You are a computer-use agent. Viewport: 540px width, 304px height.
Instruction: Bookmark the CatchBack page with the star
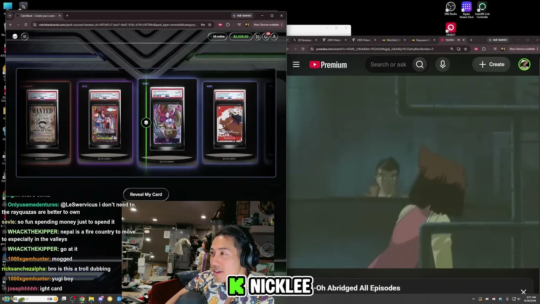[x=210, y=24]
